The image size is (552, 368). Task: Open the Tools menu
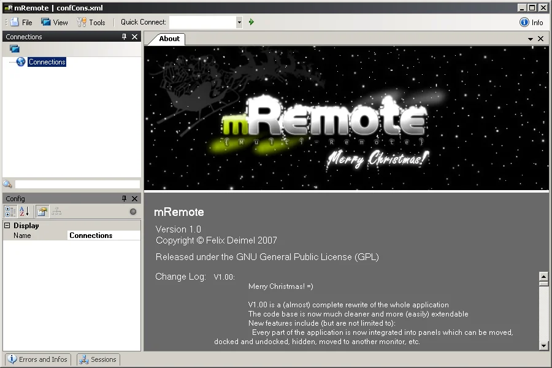pos(91,22)
